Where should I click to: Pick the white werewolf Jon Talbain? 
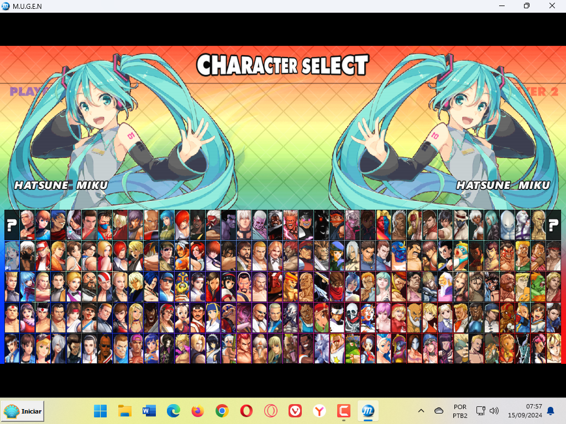[322, 349]
